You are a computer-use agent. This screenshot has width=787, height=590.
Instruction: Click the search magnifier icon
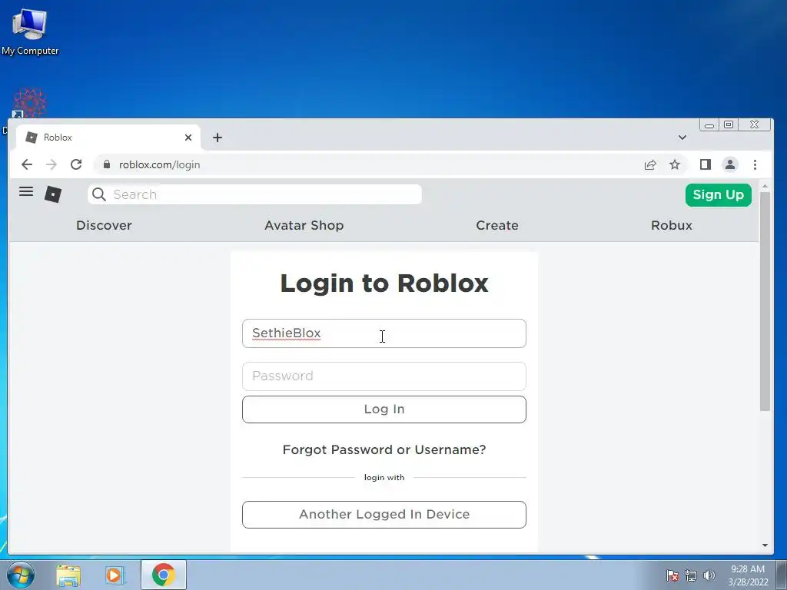pyautogui.click(x=99, y=194)
